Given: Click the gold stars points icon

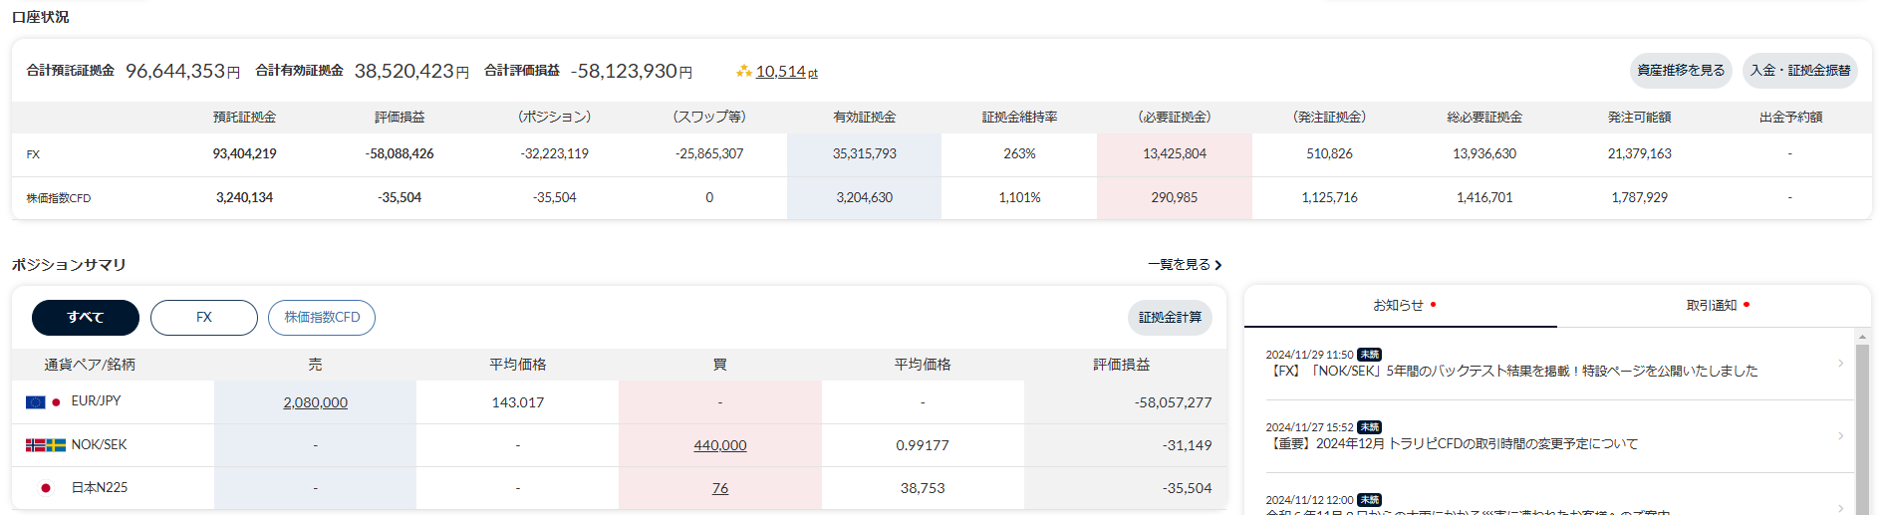Looking at the screenshot, I should pos(743,72).
